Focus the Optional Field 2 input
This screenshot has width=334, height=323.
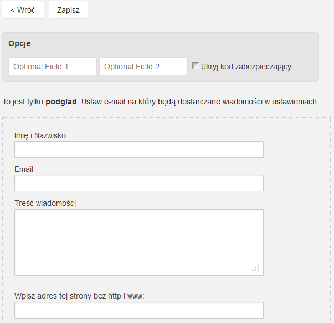pos(143,67)
